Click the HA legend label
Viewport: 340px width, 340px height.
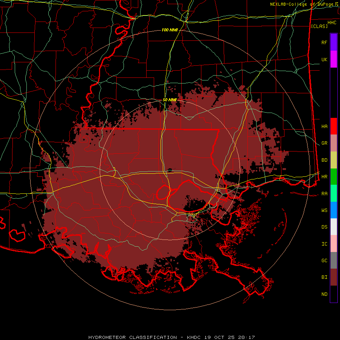pos(324,126)
